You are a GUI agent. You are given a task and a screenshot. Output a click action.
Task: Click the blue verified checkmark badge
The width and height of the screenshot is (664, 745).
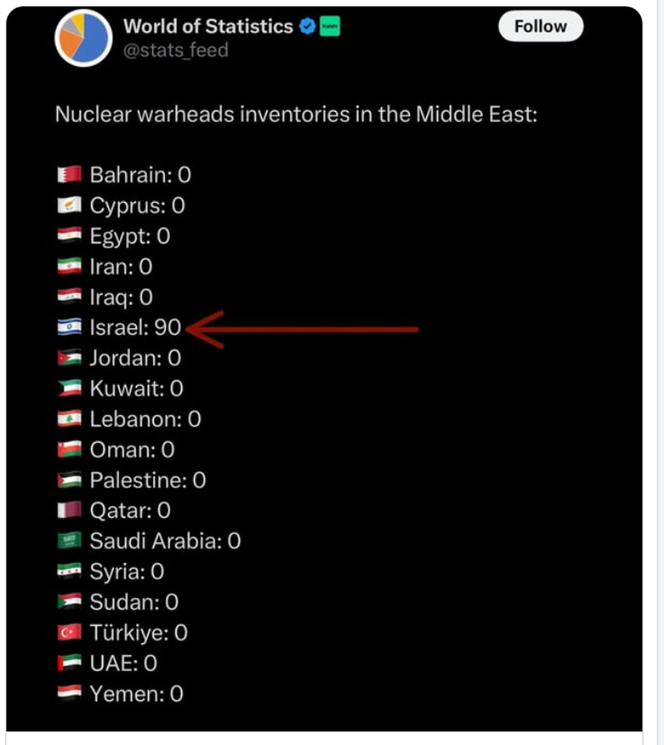[308, 27]
